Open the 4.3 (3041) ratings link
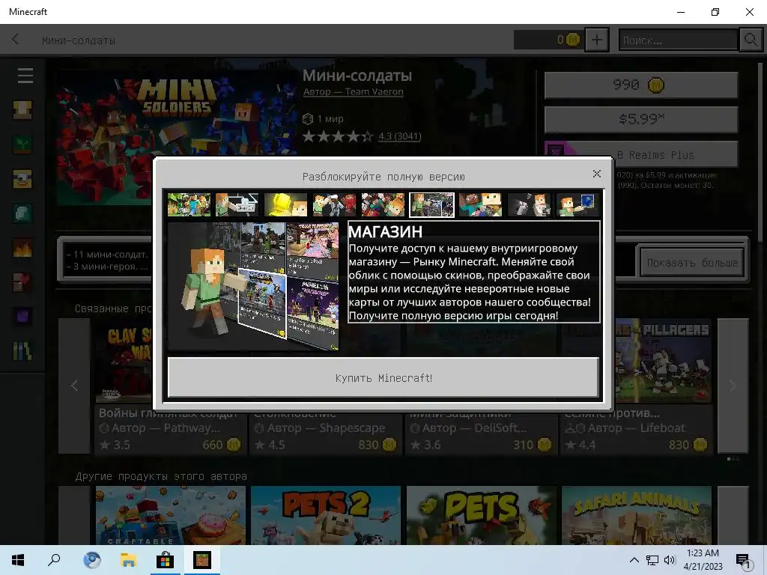This screenshot has height=575, width=767. coord(399,136)
